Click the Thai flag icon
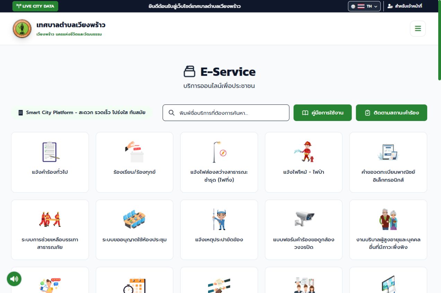441x293 pixels. [361, 6]
